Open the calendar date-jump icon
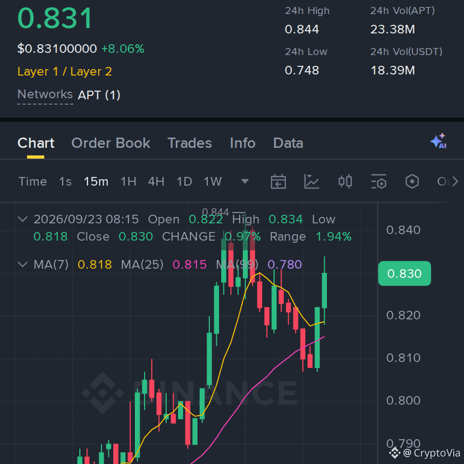This screenshot has width=464, height=464. tap(278, 181)
